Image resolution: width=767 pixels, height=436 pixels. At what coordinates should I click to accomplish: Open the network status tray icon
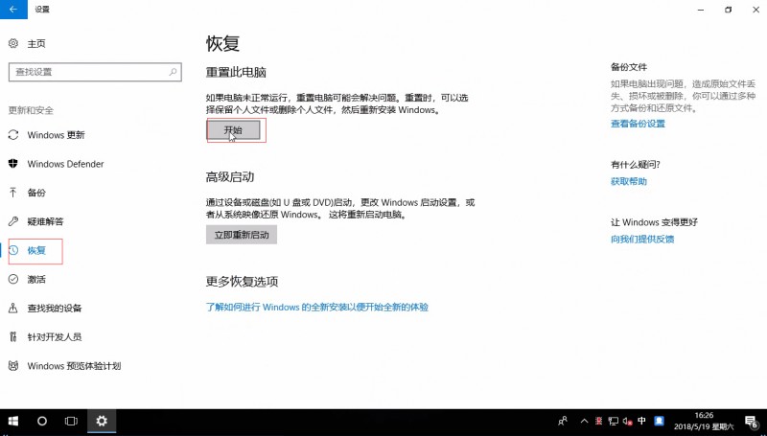tap(613, 421)
